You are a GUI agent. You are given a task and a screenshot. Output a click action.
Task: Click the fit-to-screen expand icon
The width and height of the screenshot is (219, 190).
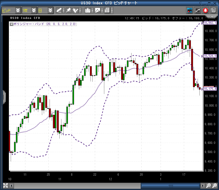5,185
